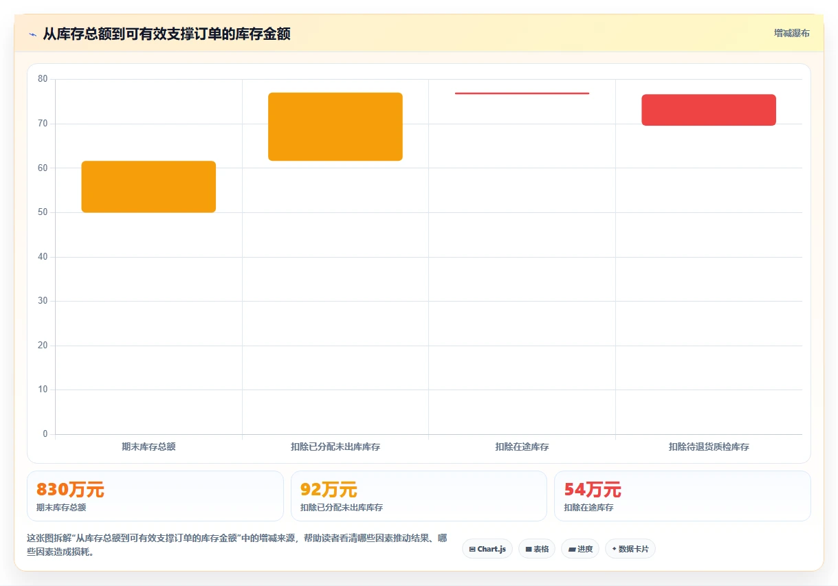Click the 期末库存总额 x-axis label
The width and height of the screenshot is (838, 586).
(148, 447)
